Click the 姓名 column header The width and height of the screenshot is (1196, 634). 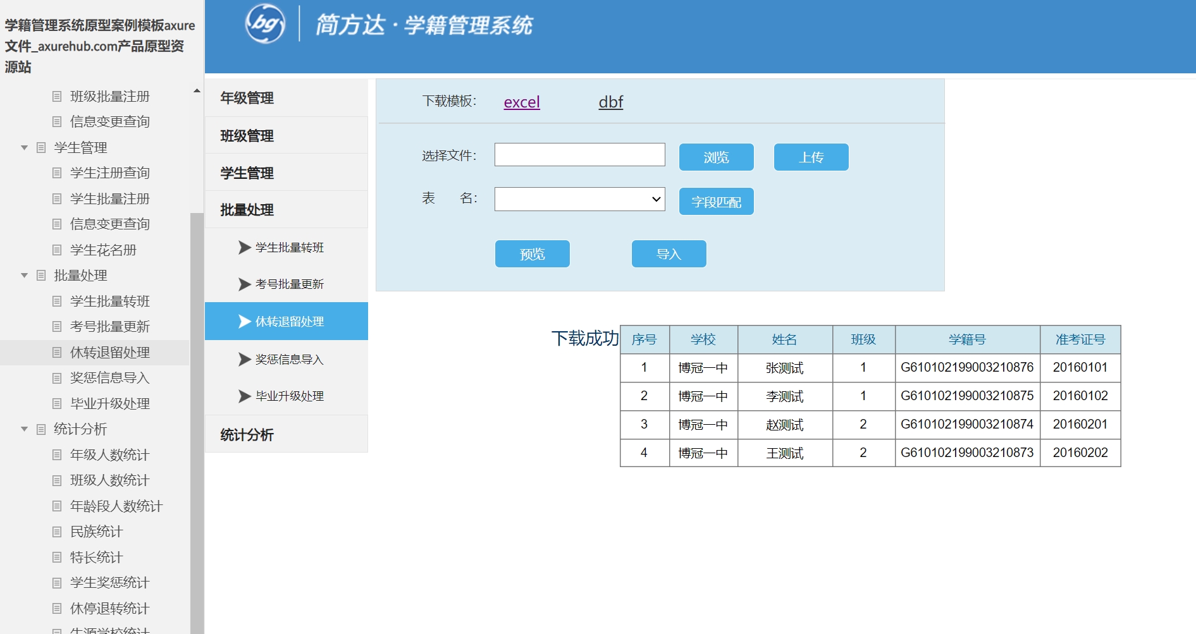(785, 339)
